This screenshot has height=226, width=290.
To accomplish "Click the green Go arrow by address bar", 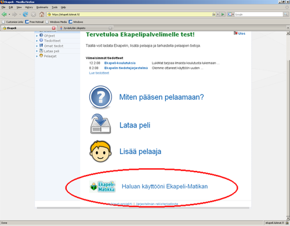I will (x=223, y=14).
